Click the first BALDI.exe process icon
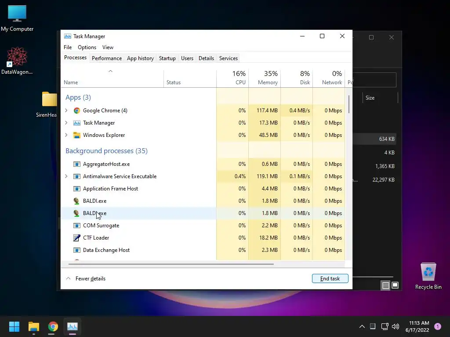The image size is (450, 337). [x=76, y=201]
